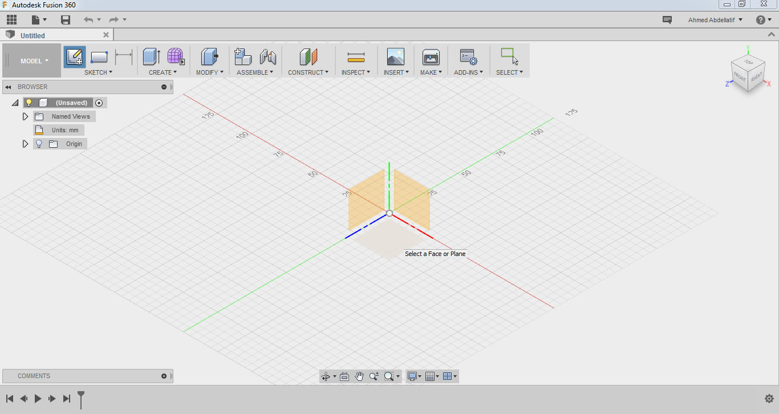
Task: Activate the Unsaved component radio button
Action: tap(99, 103)
